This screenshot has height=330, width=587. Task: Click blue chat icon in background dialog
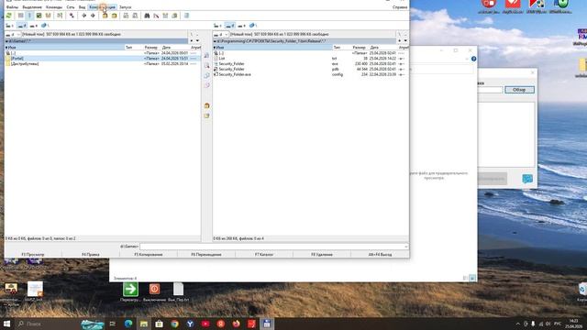[527, 179]
